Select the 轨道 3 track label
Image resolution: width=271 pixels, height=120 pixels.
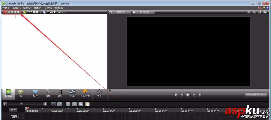click(15, 116)
